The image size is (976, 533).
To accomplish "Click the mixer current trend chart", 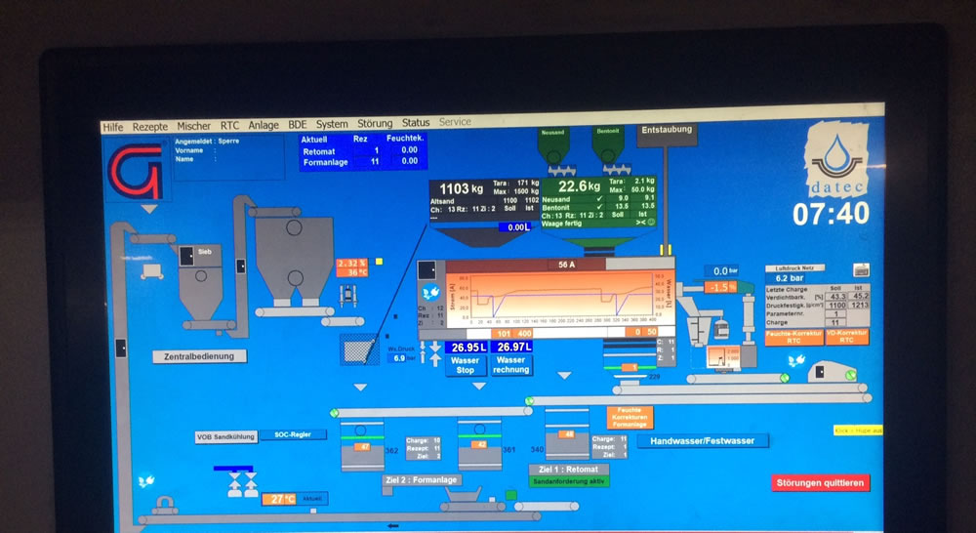I will click(559, 297).
